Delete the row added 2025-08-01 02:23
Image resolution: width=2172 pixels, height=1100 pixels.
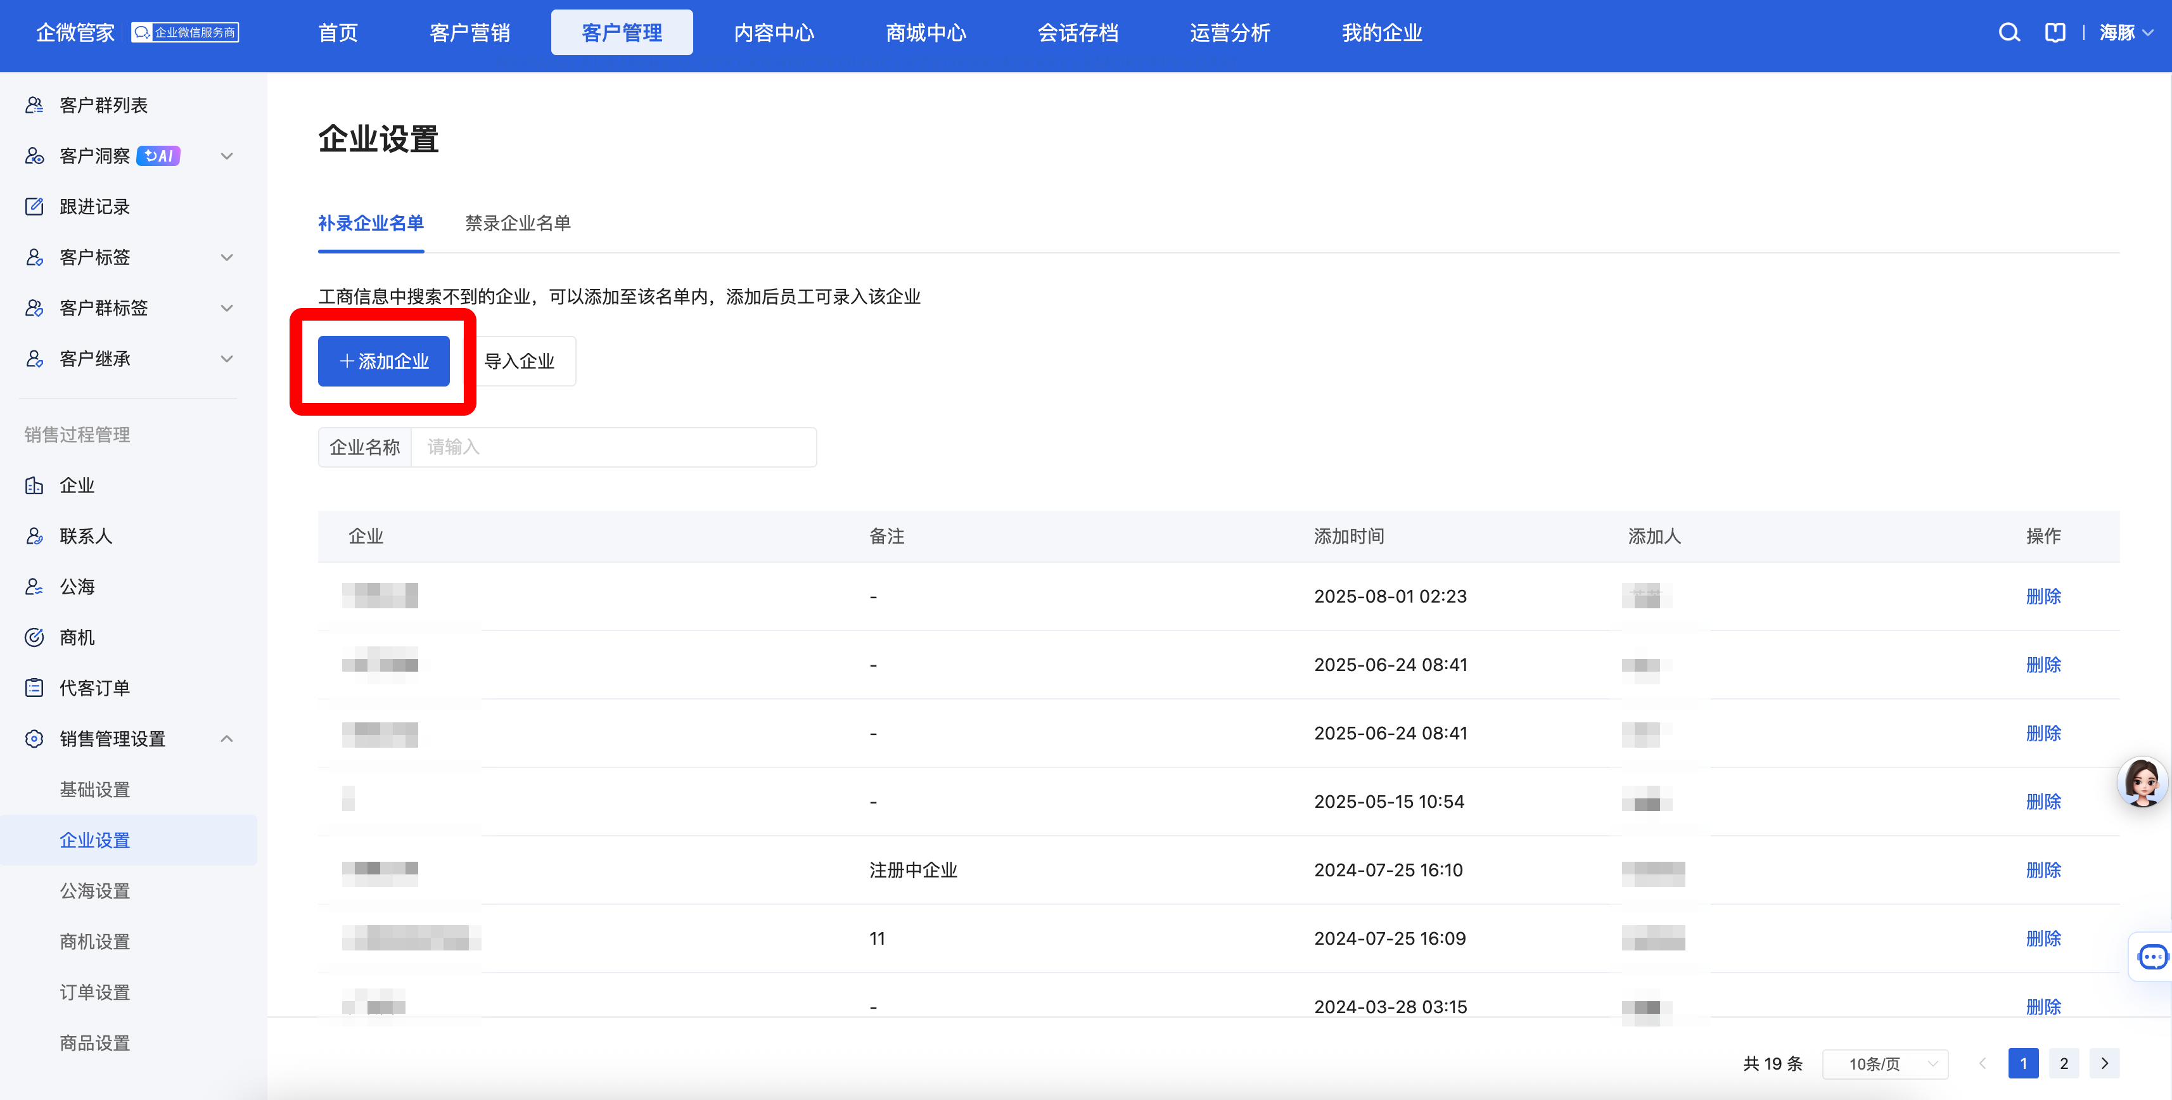2043,597
